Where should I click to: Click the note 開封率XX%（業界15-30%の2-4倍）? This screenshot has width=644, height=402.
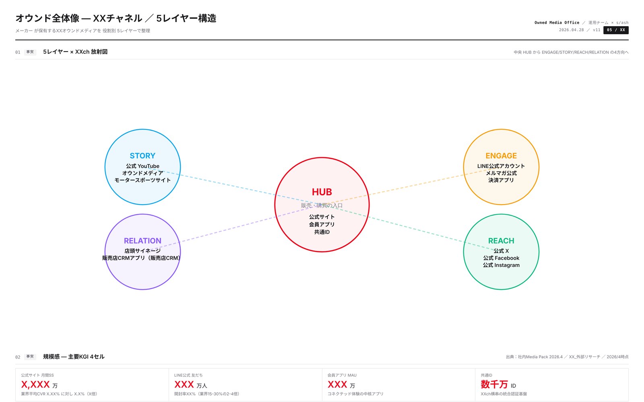pyautogui.click(x=207, y=394)
